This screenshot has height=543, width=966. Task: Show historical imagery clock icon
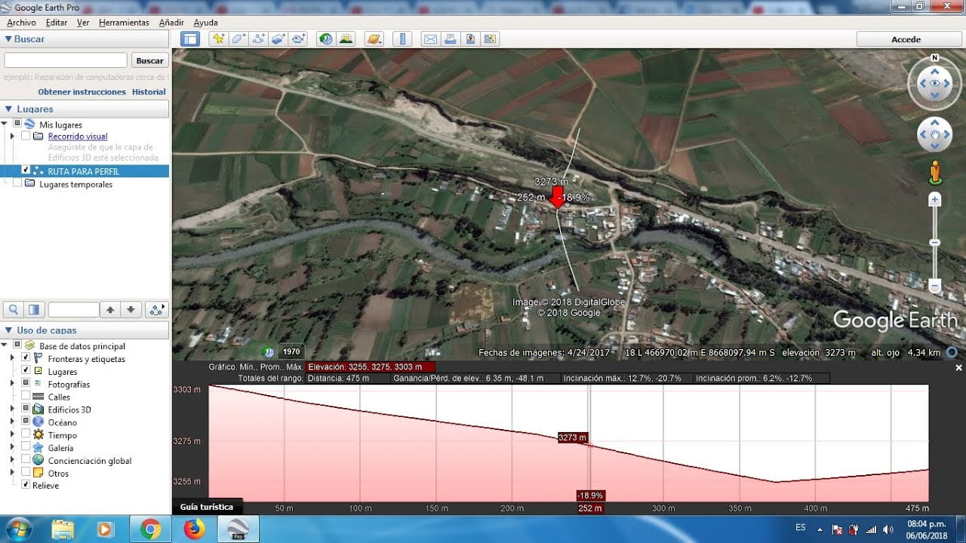(326, 39)
